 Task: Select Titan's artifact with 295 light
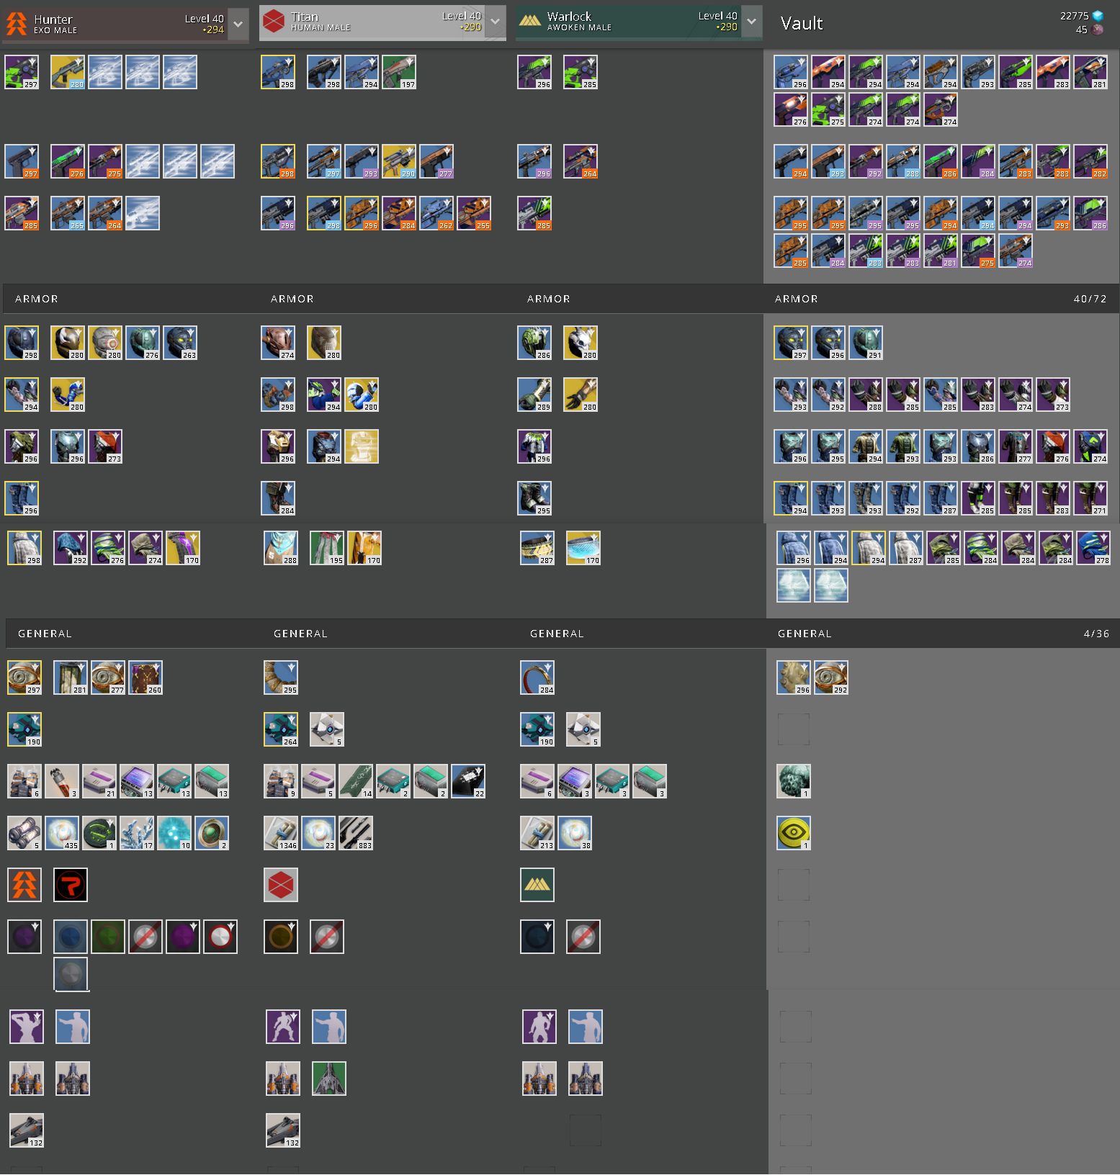[x=281, y=677]
